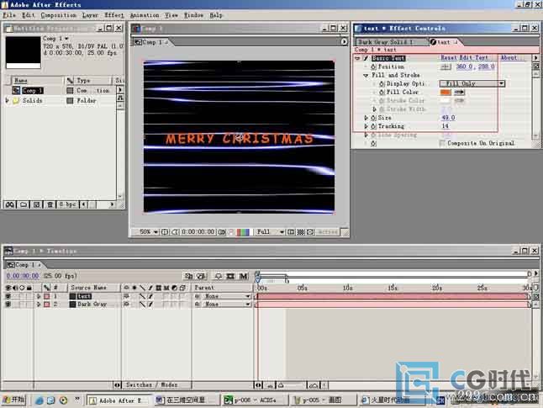Click timeline current time 0:00:00:00
The height and width of the screenshot is (408, 543).
click(23, 276)
